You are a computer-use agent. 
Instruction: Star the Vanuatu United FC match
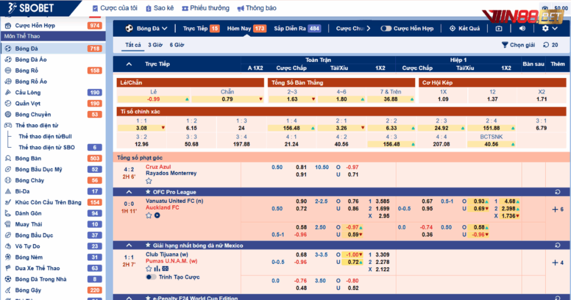coord(149,215)
